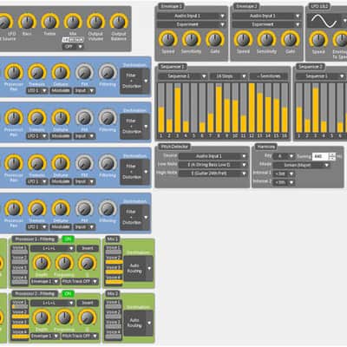Screen dimensions: 347x347
Task: Click the Mix knob in the top panel
Action: click(x=73, y=22)
